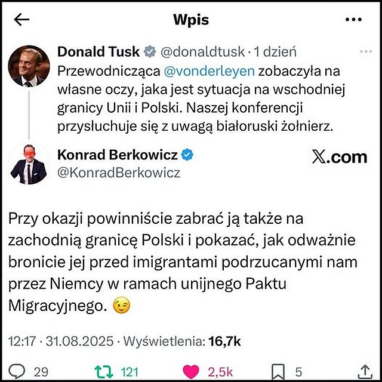Open more options on Donald Tusk's post

(x=366, y=52)
